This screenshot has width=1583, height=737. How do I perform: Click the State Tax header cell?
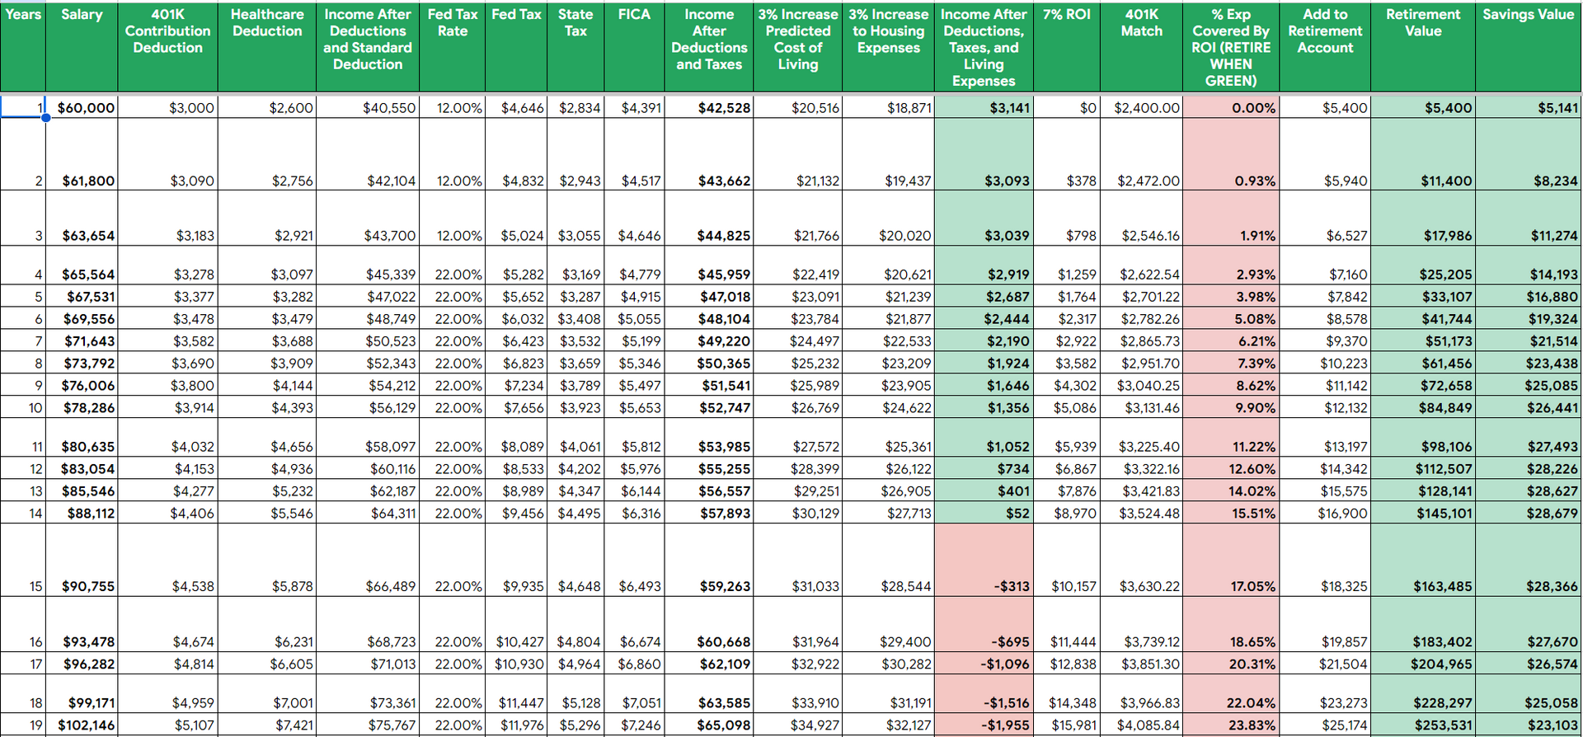[x=575, y=46]
